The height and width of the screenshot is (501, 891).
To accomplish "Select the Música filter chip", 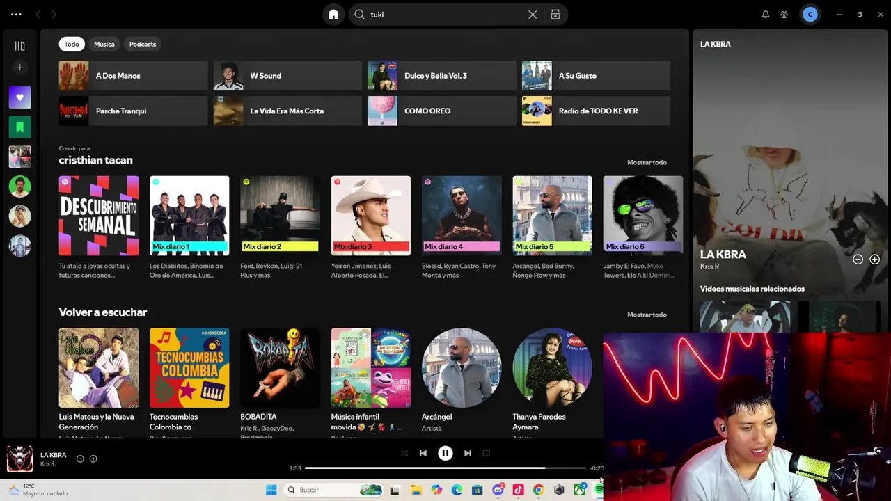I will pyautogui.click(x=104, y=44).
